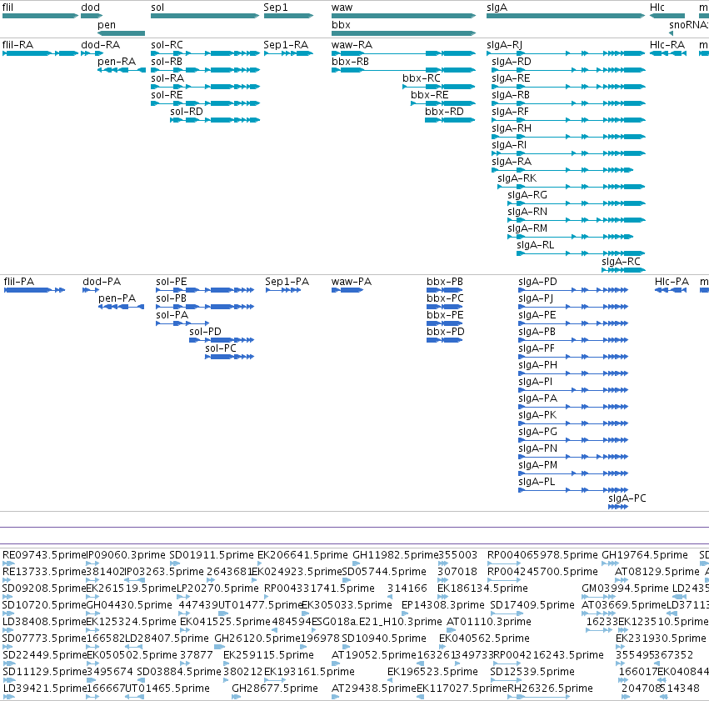Select protein sol-PE
The width and height of the screenshot is (709, 701).
[205, 290]
